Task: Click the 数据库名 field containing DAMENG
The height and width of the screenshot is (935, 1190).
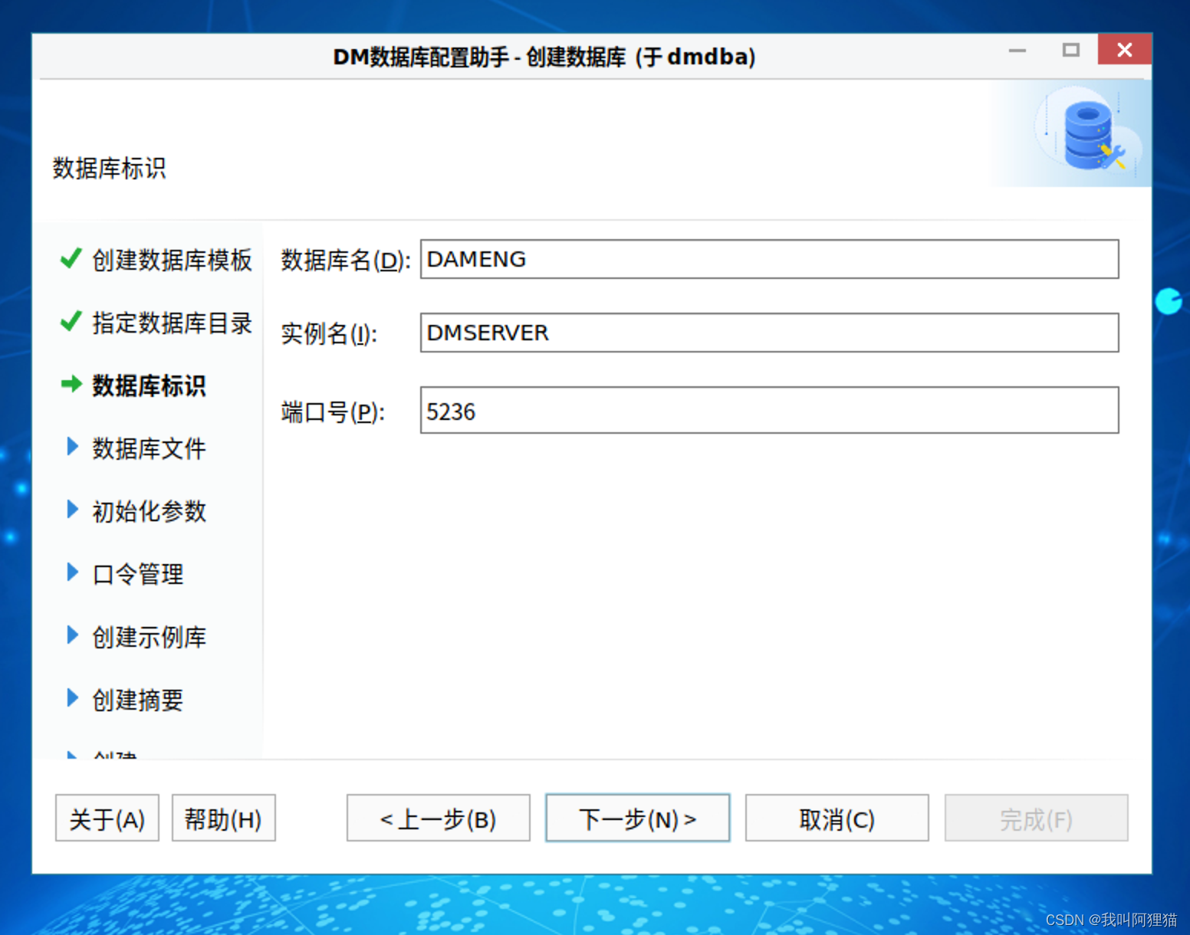Action: pyautogui.click(x=769, y=259)
